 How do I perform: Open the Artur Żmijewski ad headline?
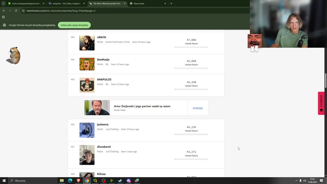(x=142, y=106)
